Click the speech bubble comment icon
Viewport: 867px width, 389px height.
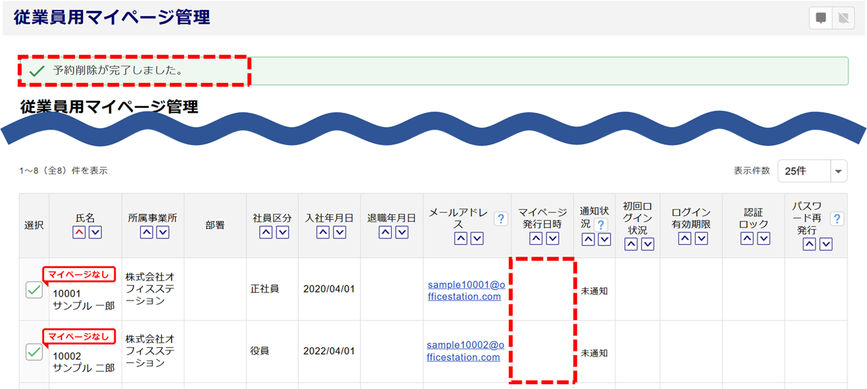(x=821, y=18)
